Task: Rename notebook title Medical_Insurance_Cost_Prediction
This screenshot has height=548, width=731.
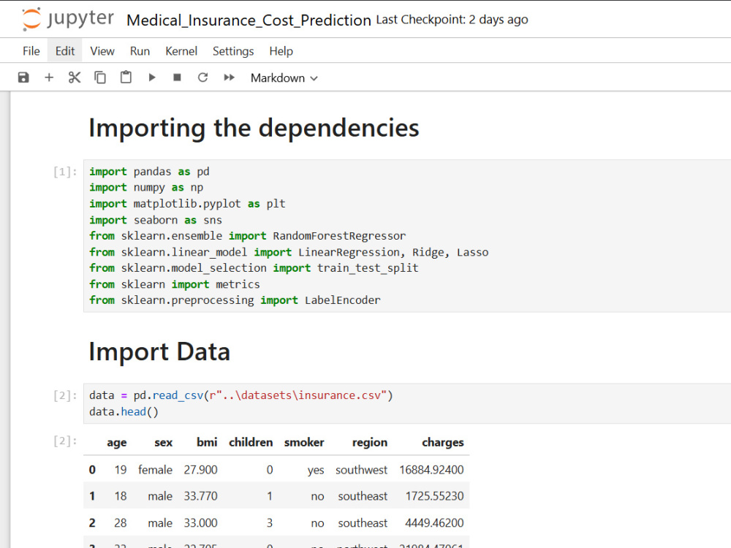Action: coord(249,20)
